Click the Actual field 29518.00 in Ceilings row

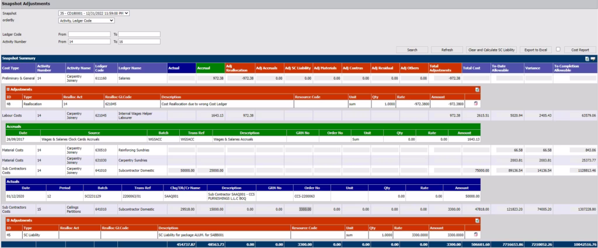[x=182, y=209]
